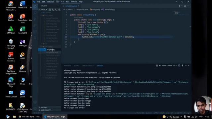Open Word 2016 desktop shortcut
Image resolution: width=212 pixels, height=119 pixels.
click(x=23, y=5)
